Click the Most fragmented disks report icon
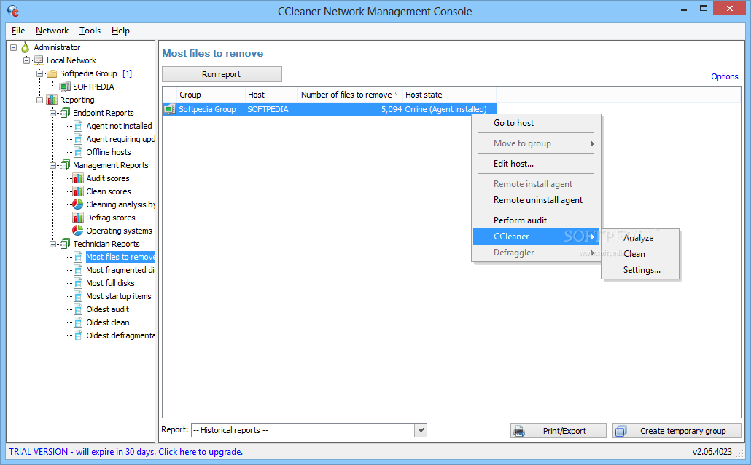751x465 pixels. 78,270
